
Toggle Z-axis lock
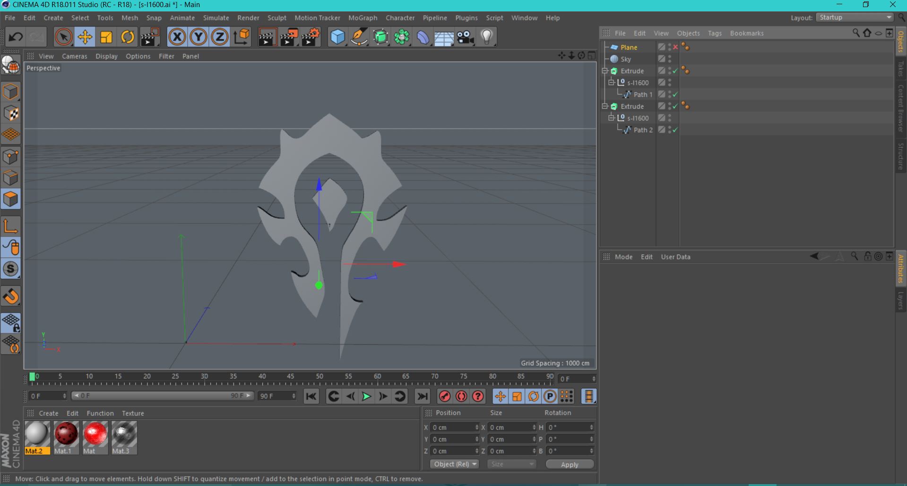220,37
